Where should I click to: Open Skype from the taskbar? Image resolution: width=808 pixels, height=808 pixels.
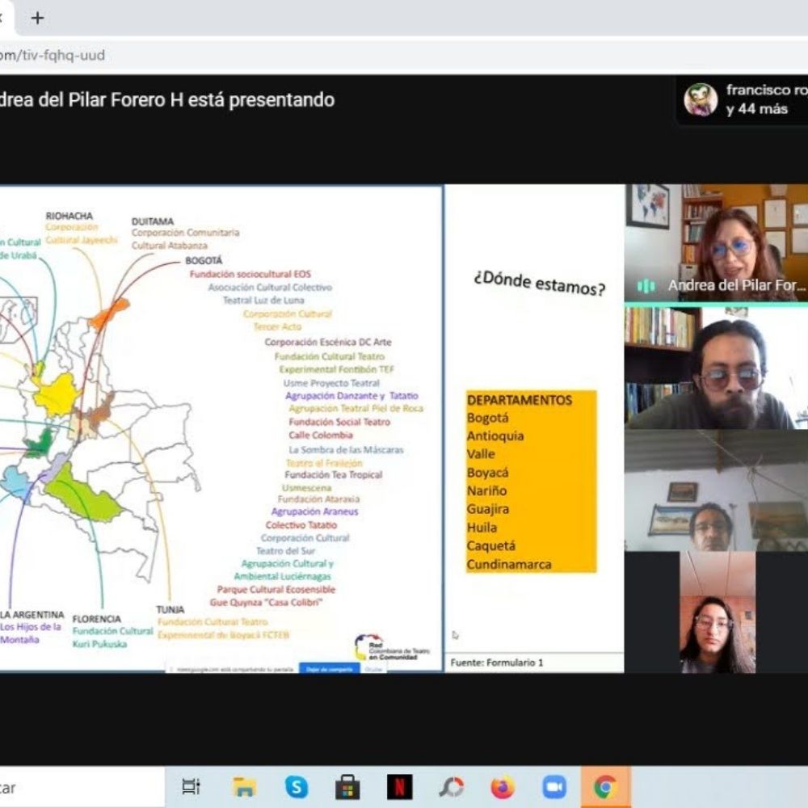pos(297,787)
